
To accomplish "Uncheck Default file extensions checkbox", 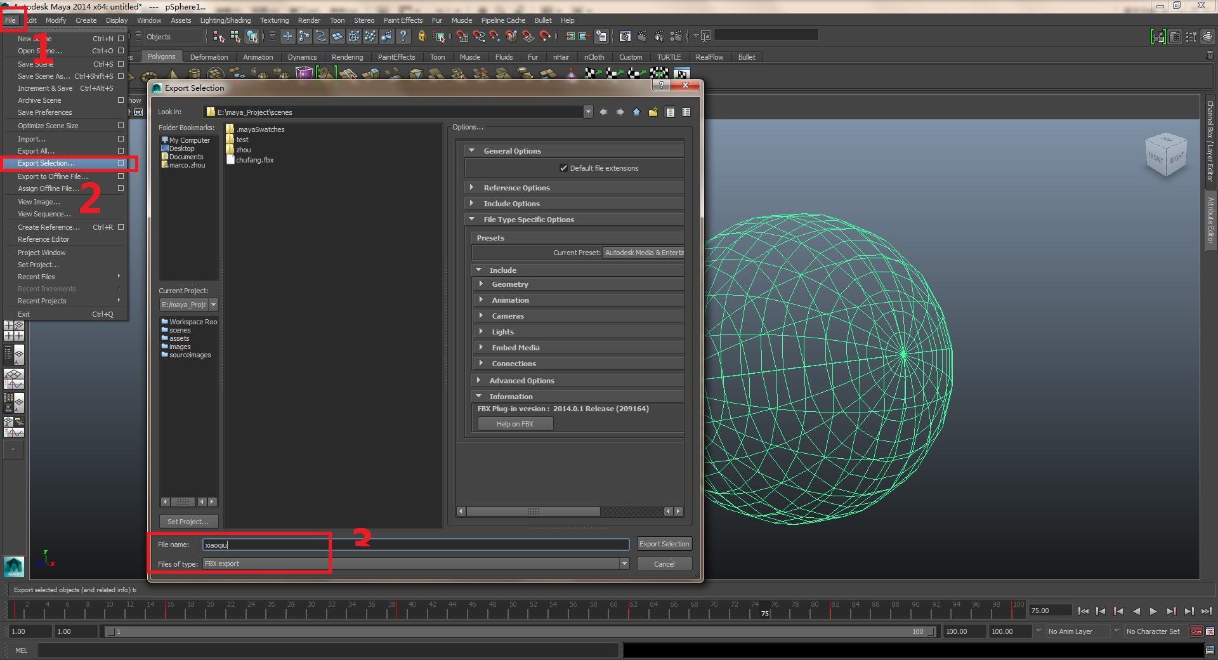I will pyautogui.click(x=563, y=168).
